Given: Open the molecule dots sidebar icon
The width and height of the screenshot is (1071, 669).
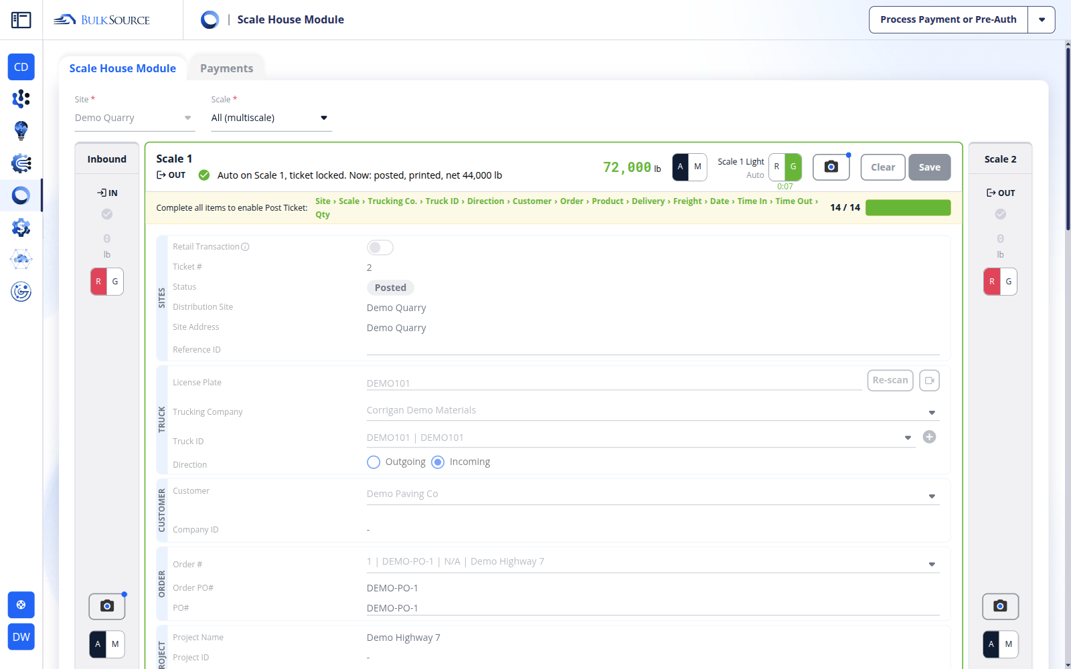Looking at the screenshot, I should click(21, 99).
